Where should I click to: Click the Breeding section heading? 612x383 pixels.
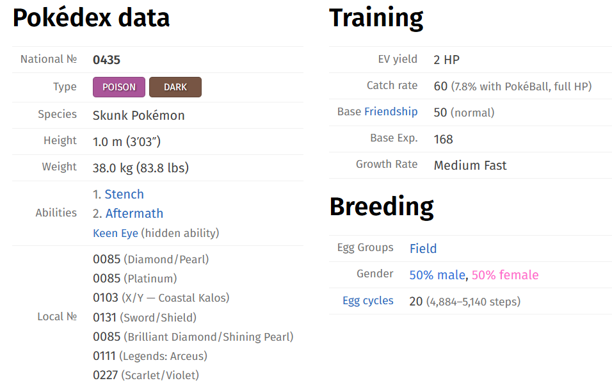[x=382, y=207]
